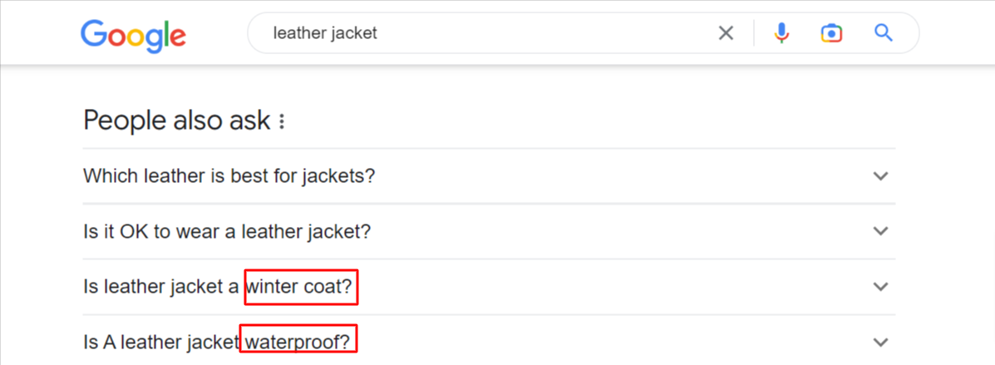Open search by image camera icon
The width and height of the screenshot is (995, 365).
pyautogui.click(x=831, y=33)
